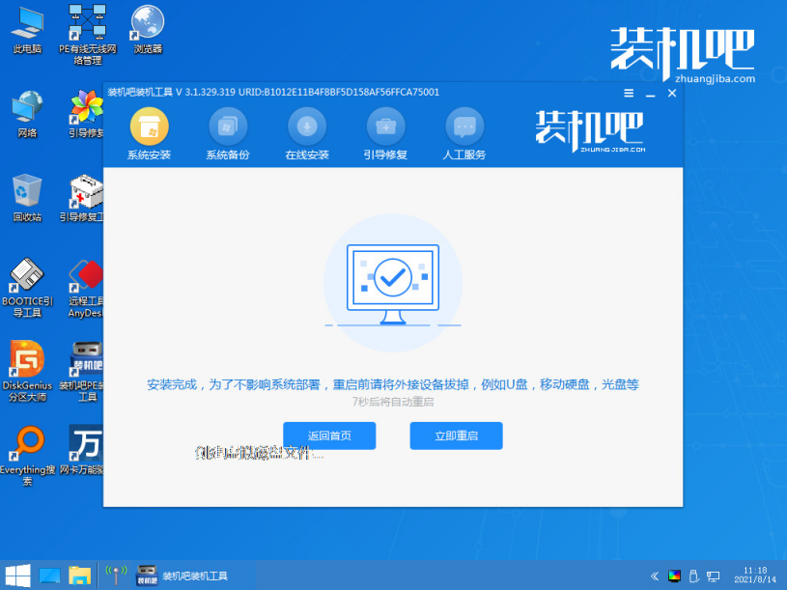Open the 引导修复 colorful flower desktop icon

point(86,114)
